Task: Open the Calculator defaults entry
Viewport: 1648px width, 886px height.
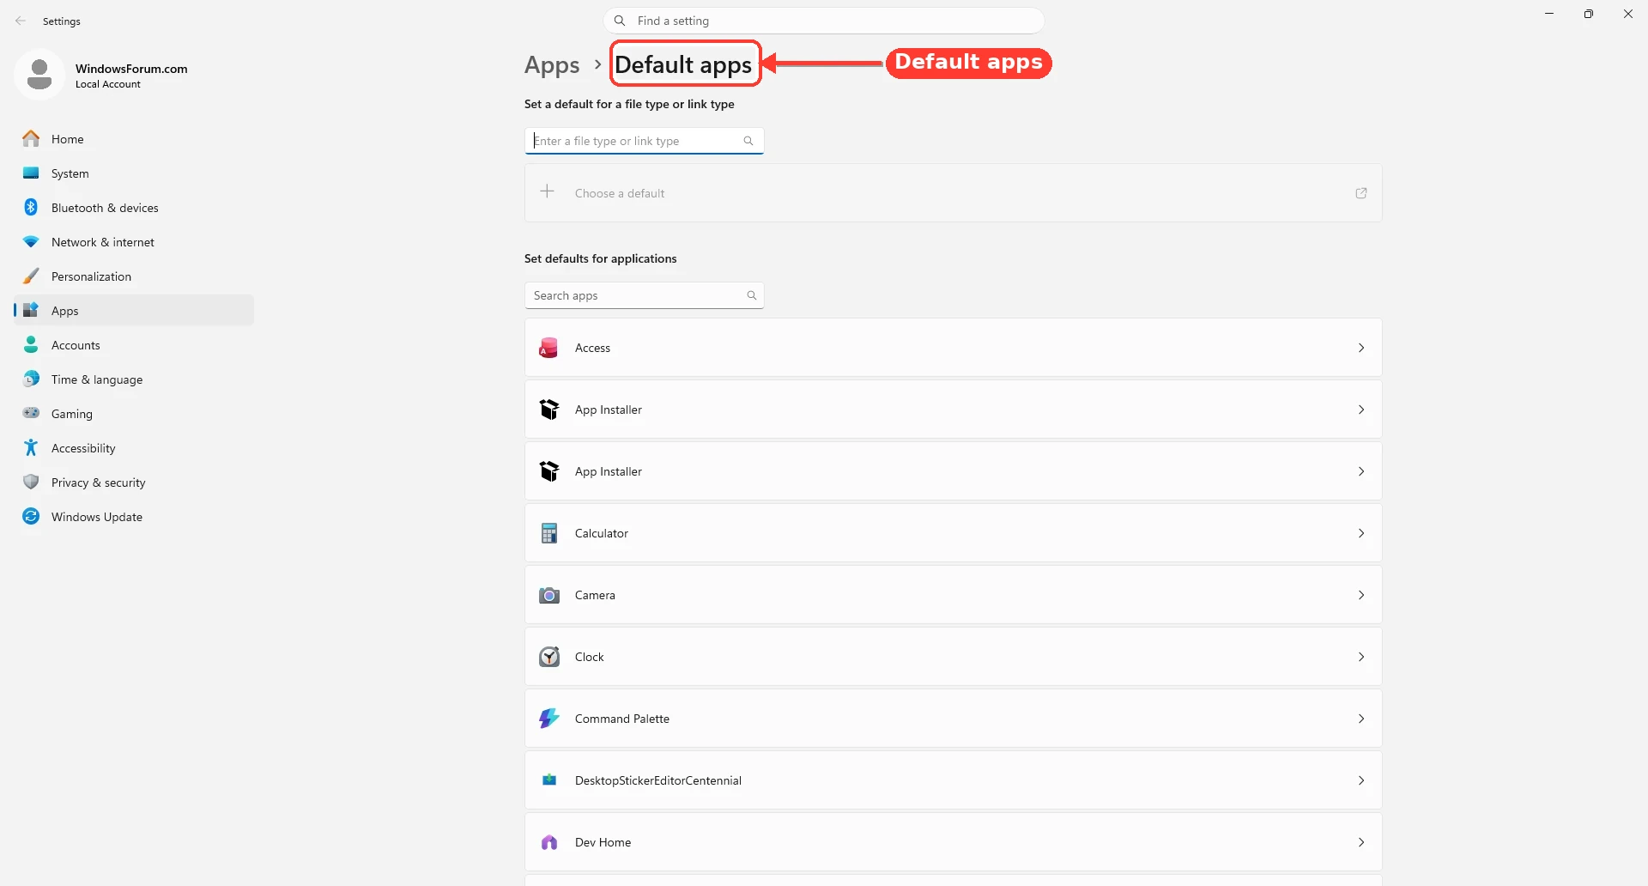Action: tap(954, 533)
